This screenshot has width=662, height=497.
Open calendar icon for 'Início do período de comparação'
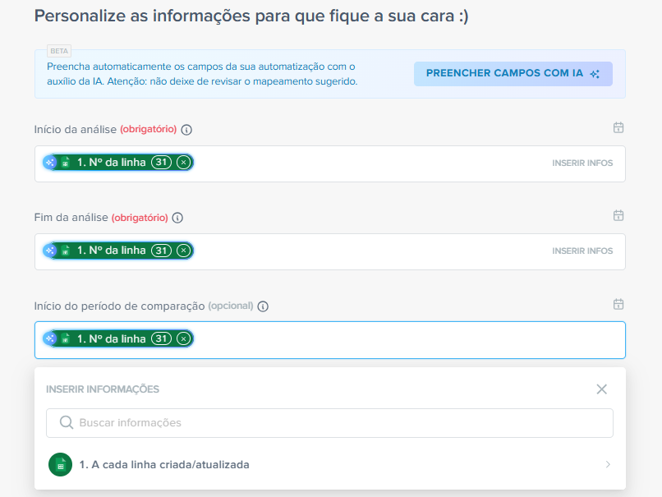[618, 304]
